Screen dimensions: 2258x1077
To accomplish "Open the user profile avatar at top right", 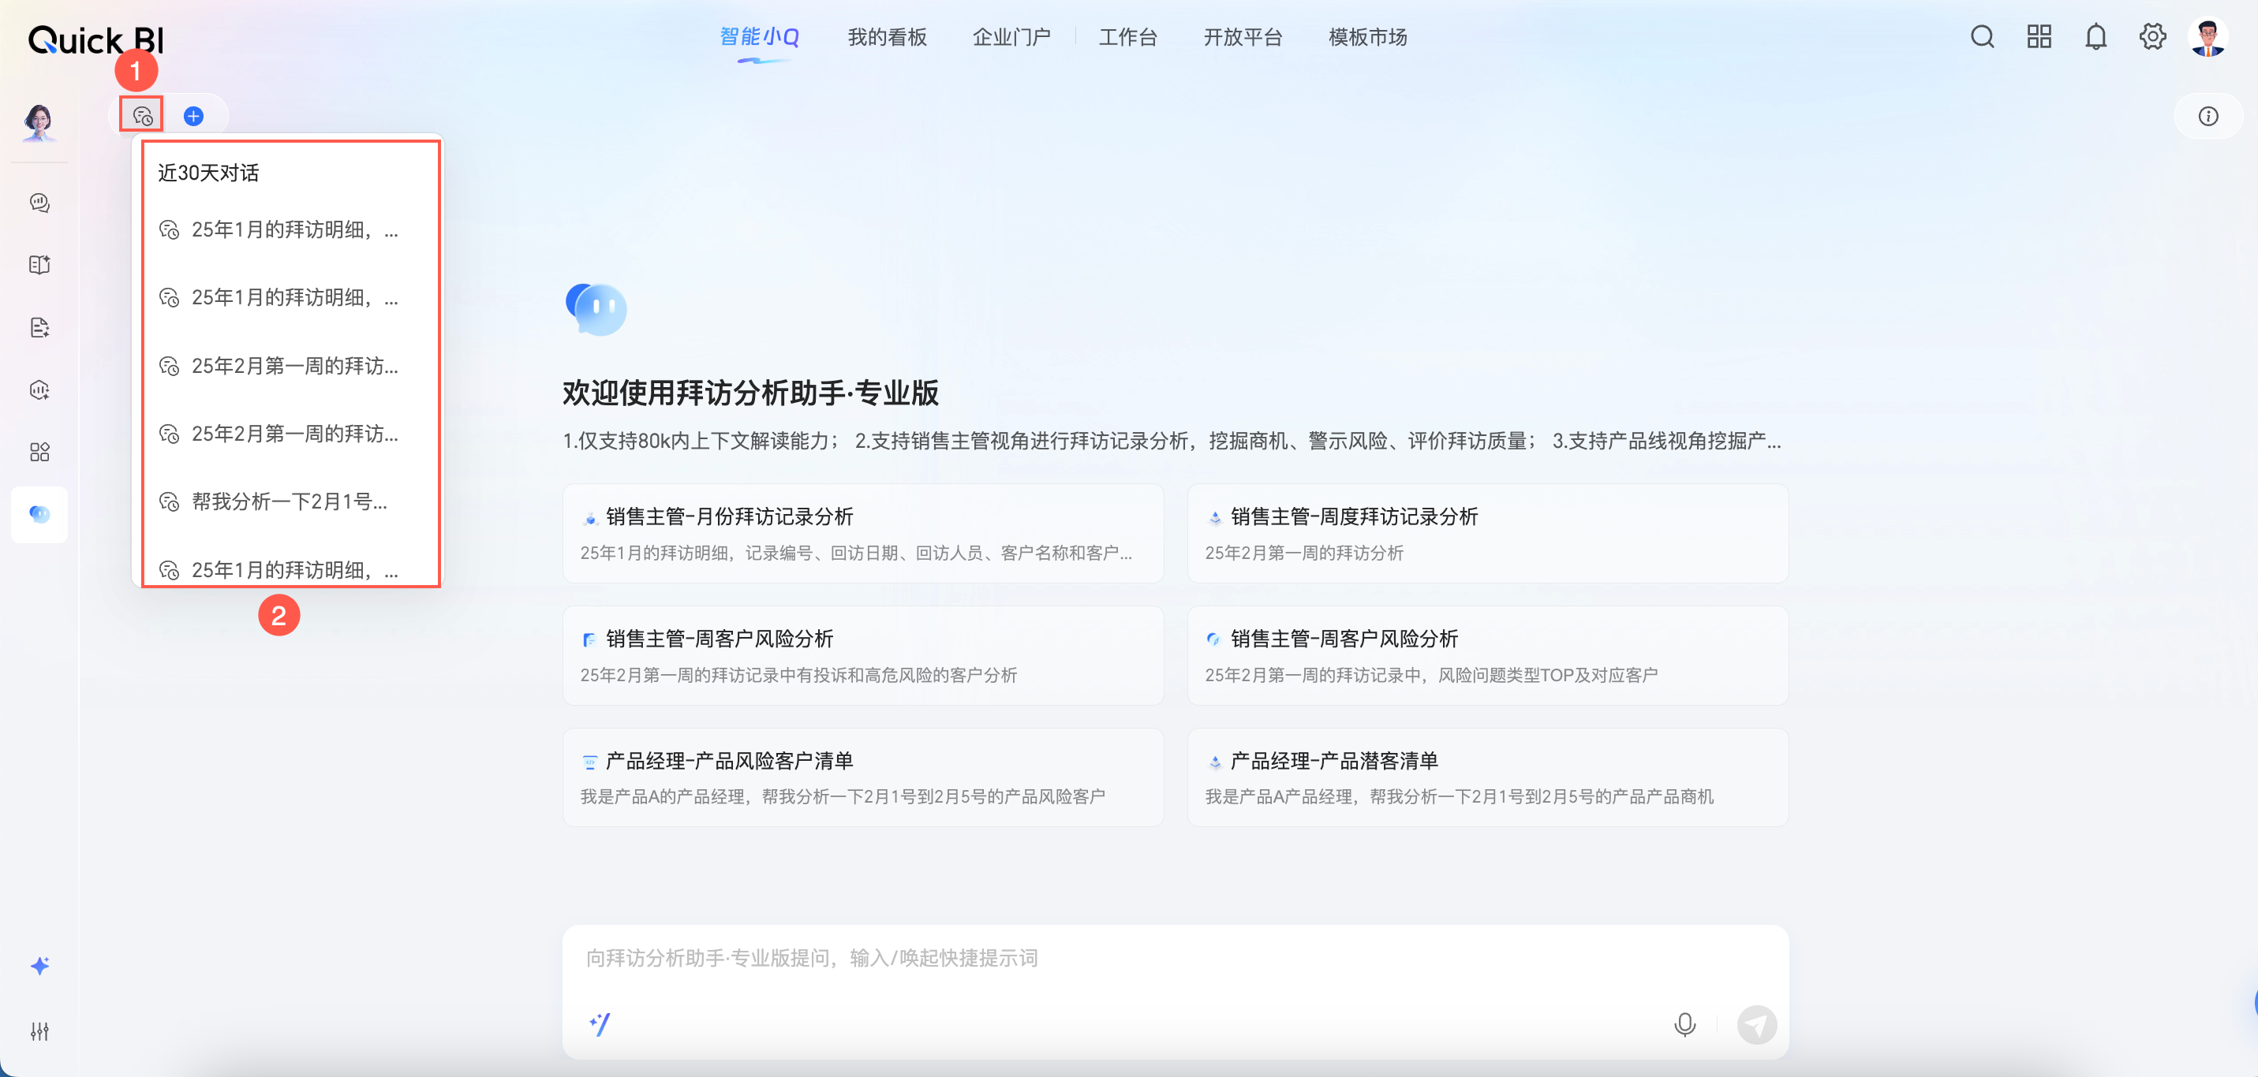I will (2208, 37).
